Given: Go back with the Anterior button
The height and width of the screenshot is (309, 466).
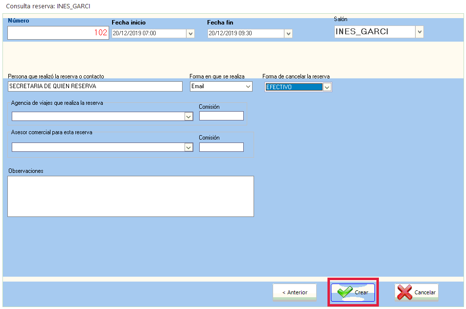Looking at the screenshot, I should coord(295,292).
